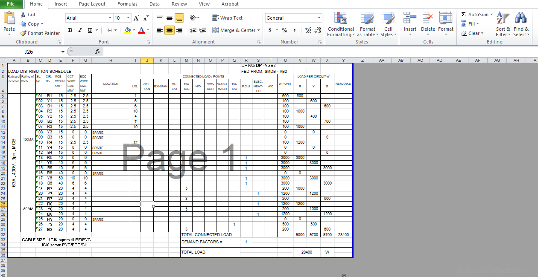Apply the Percent Style format
Viewport: 538px width, 277px height.
(284, 31)
